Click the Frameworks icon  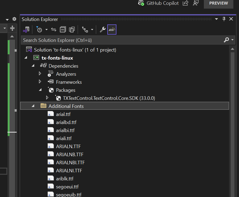click(x=51, y=82)
